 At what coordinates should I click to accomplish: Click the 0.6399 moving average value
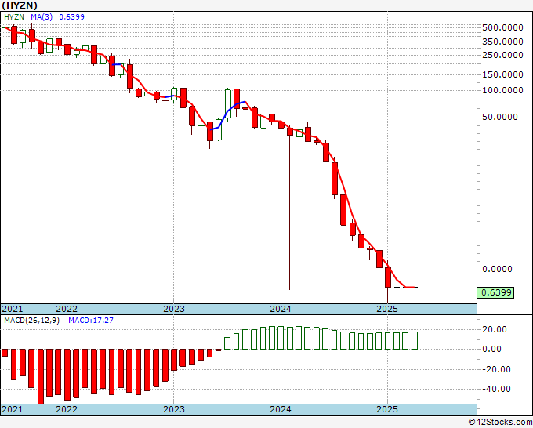pos(72,17)
